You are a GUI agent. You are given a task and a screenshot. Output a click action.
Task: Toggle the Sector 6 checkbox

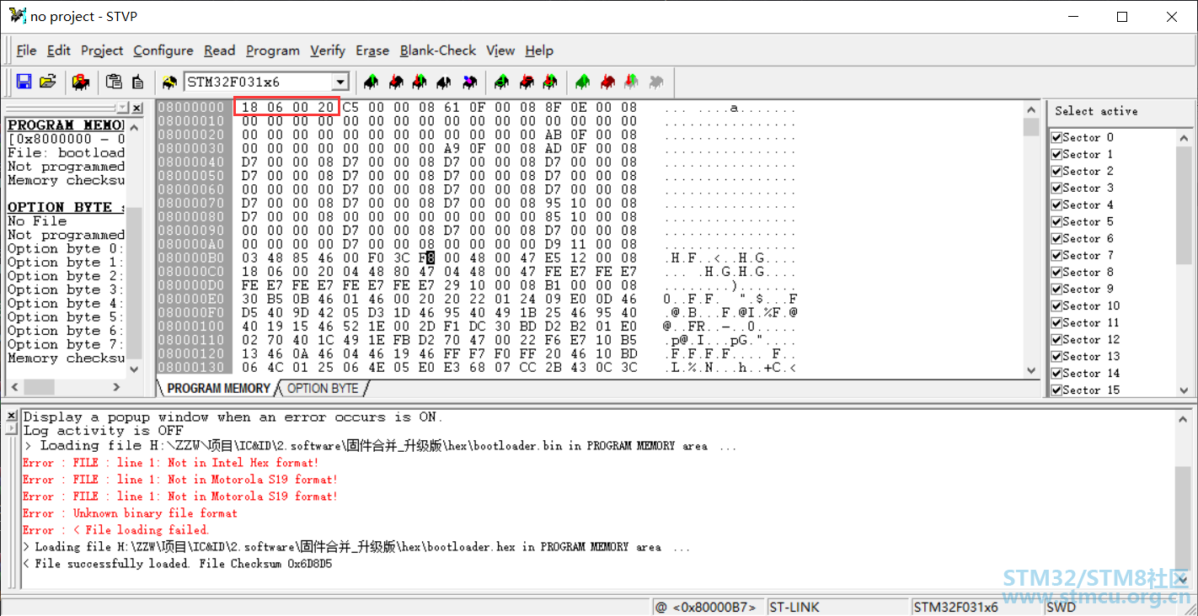click(1056, 238)
